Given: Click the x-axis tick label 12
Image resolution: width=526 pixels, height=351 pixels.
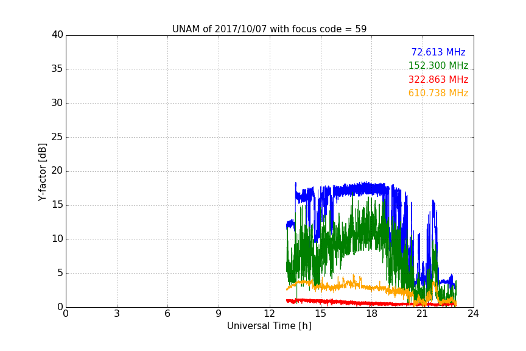Looking at the screenshot, I should [x=270, y=314].
